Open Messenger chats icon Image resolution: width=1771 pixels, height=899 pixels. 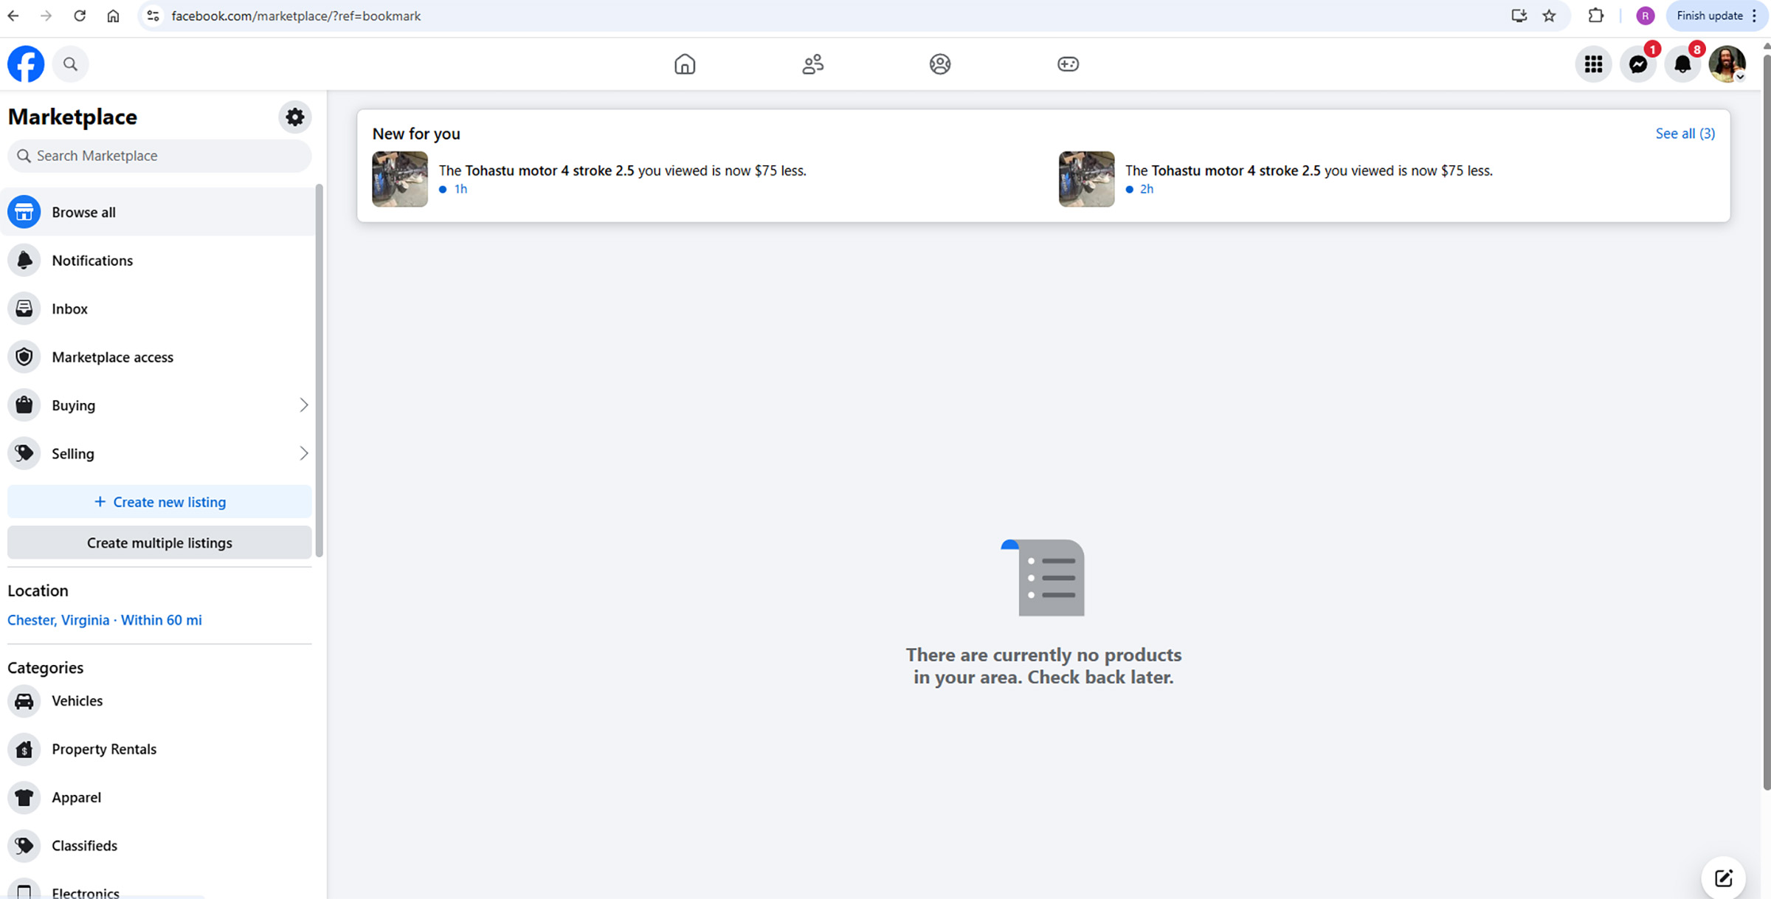[x=1638, y=64]
